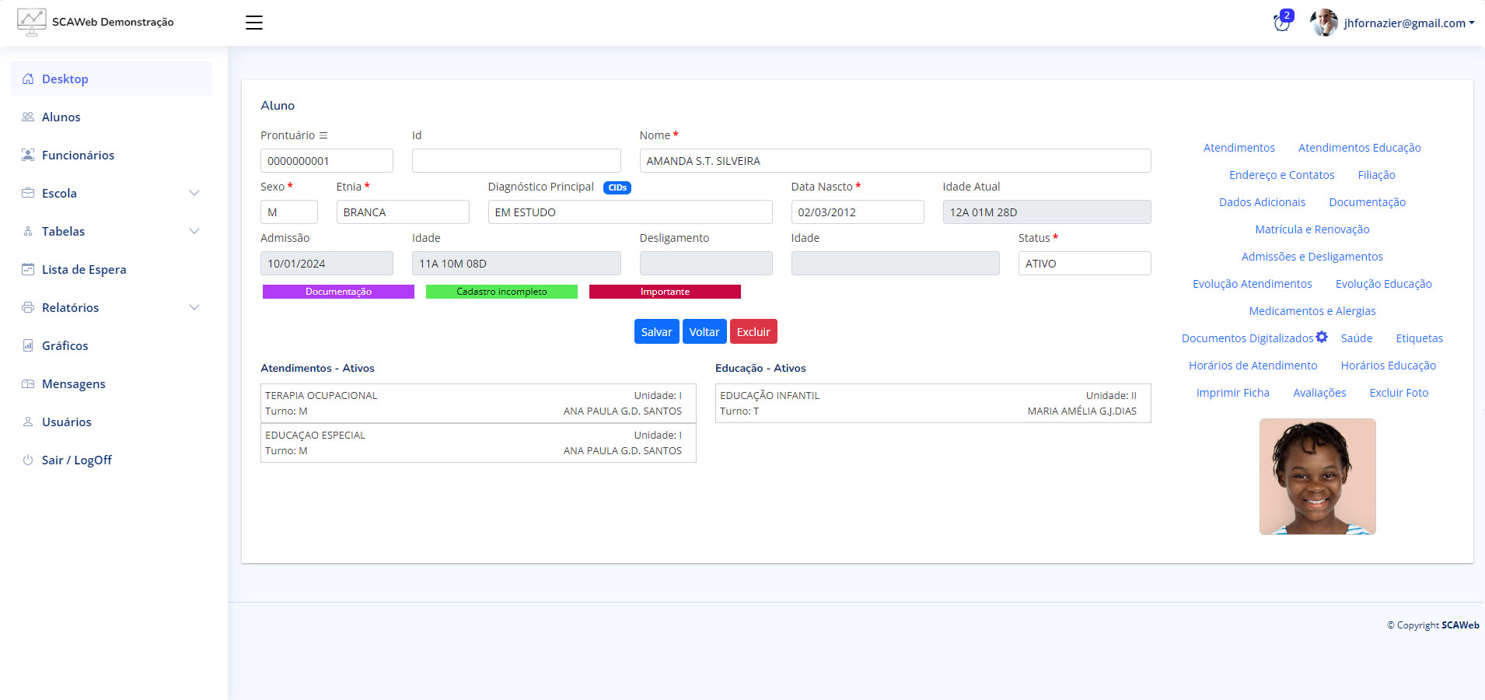Click the Gráficos chart icon in sidebar

click(x=28, y=345)
